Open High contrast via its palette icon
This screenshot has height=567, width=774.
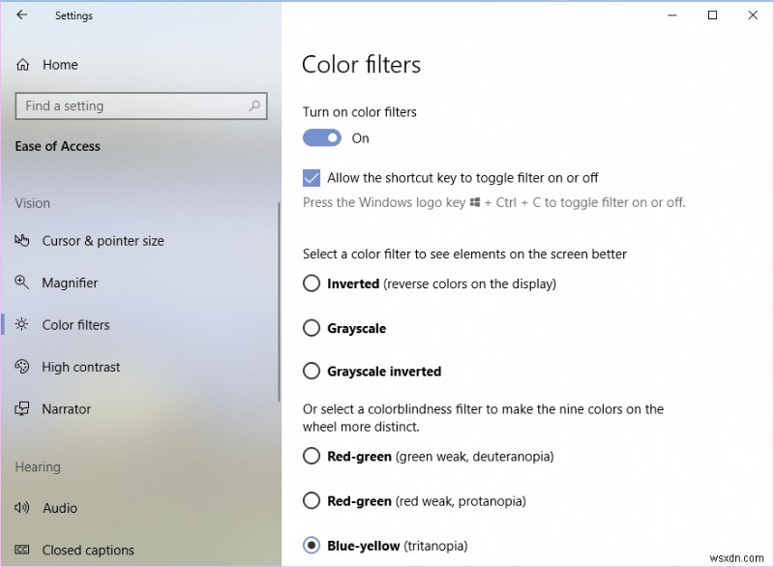(x=22, y=367)
